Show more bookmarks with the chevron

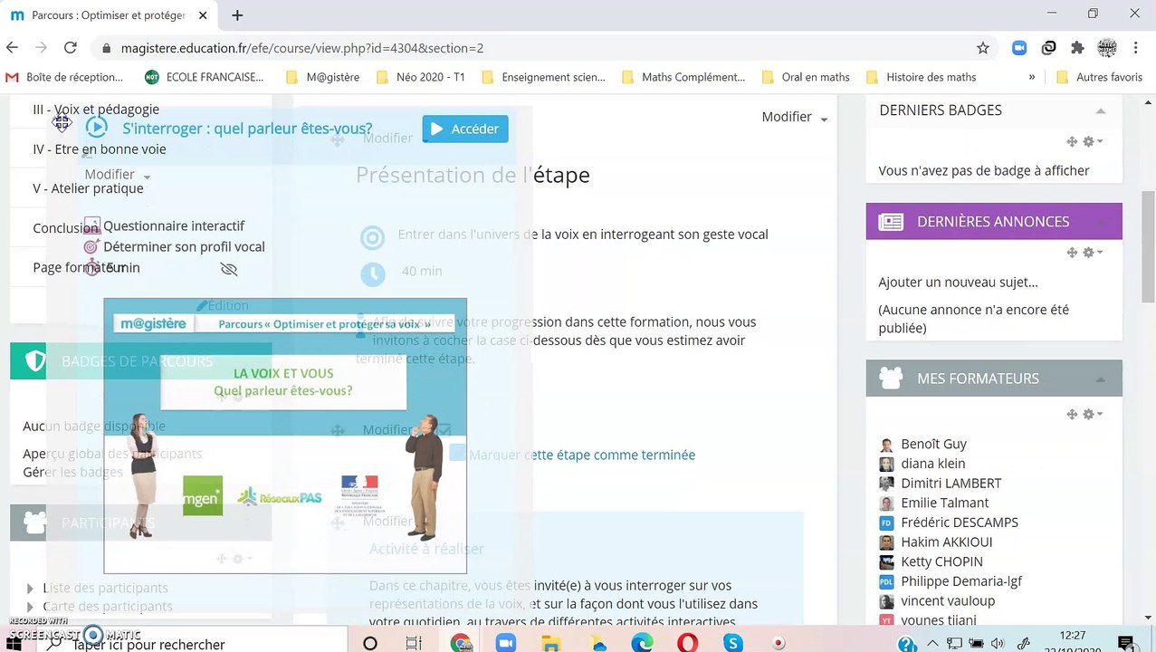(1032, 77)
